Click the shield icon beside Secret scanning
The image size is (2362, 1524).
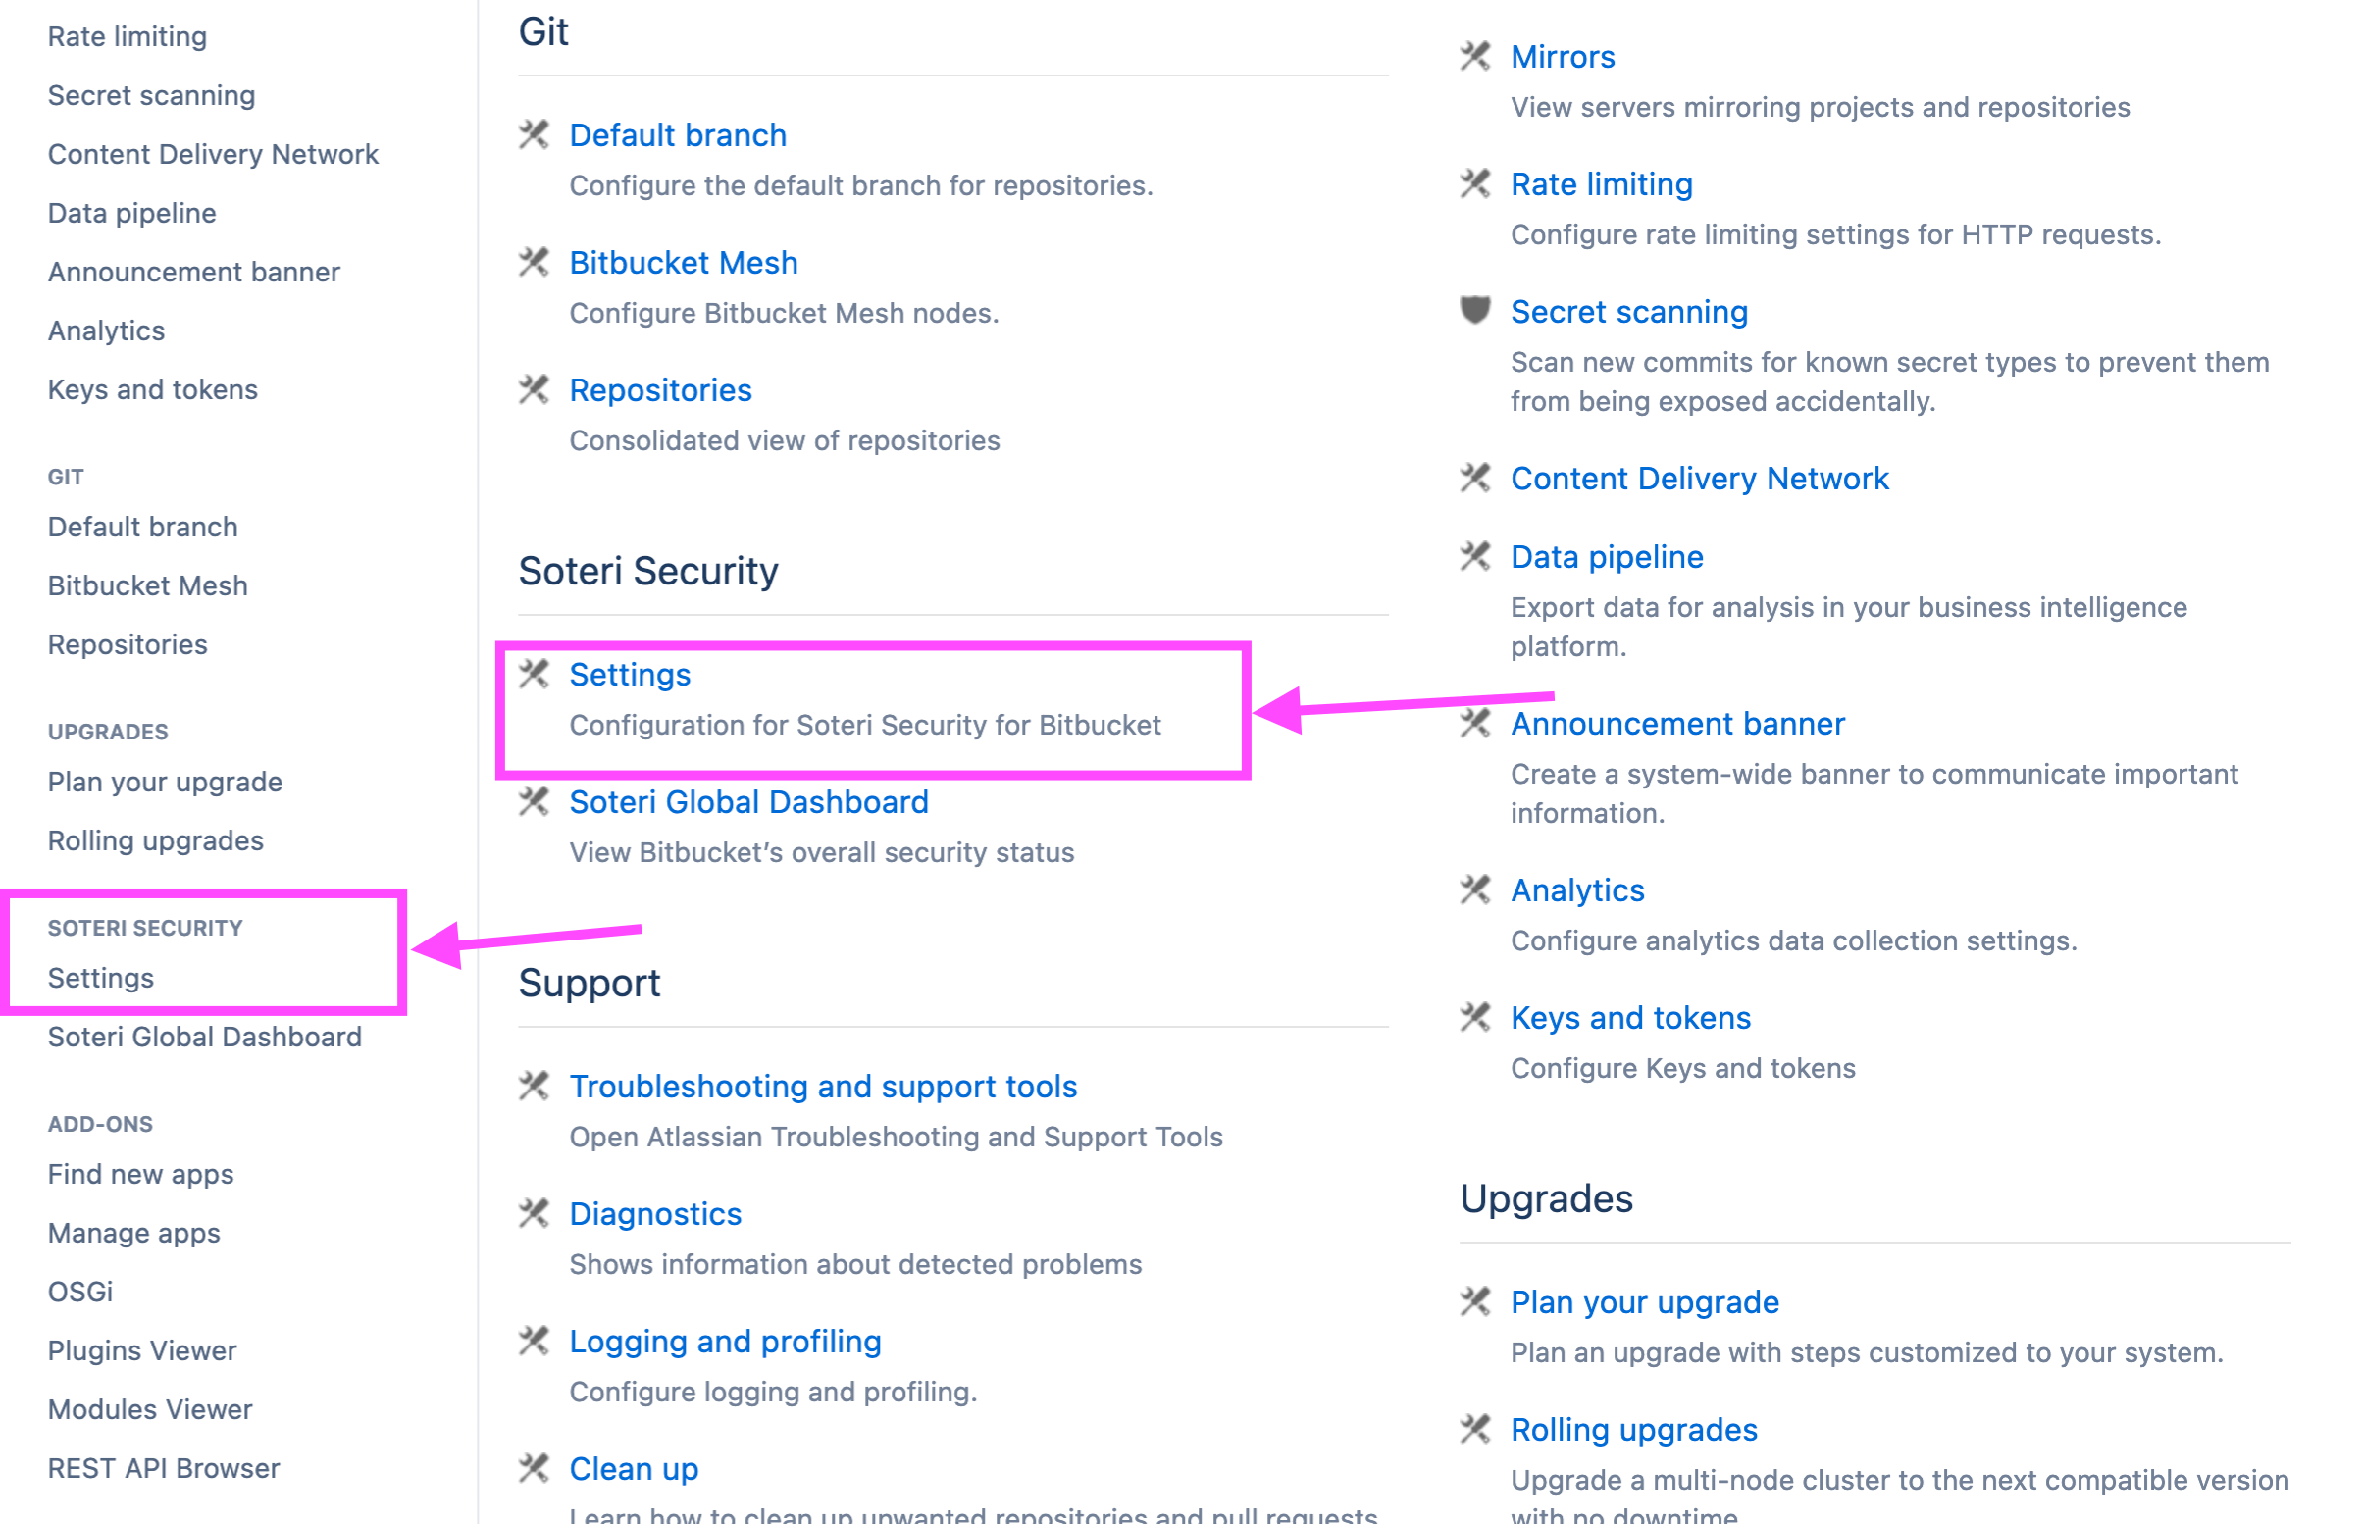pos(1474,311)
